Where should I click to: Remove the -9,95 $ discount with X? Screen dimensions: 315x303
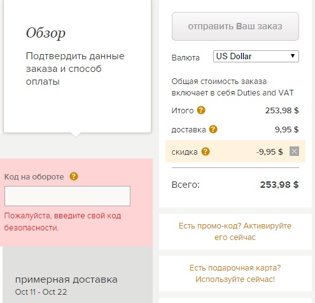click(294, 151)
